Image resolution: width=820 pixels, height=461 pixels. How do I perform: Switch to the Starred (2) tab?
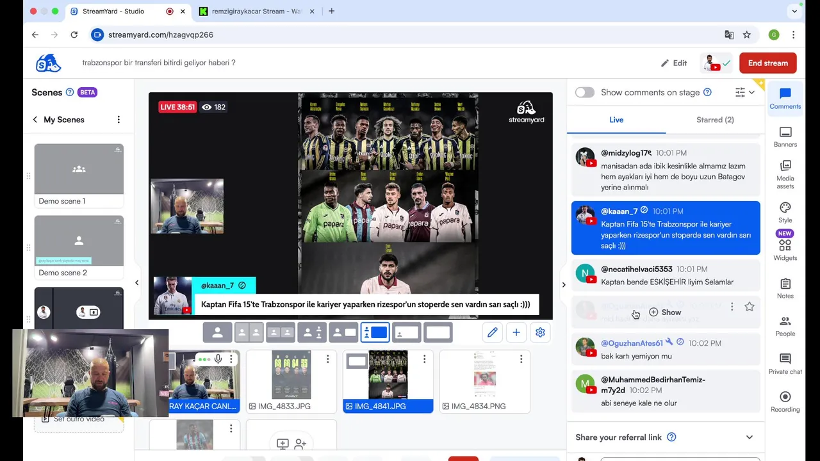coord(715,120)
